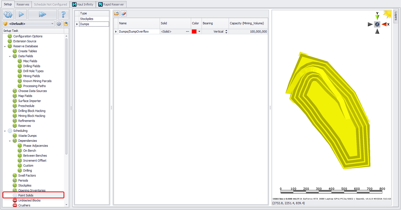Click red blocked icon beside Crushers
Image resolution: width=401 pixels, height=210 pixels.
click(x=15, y=205)
